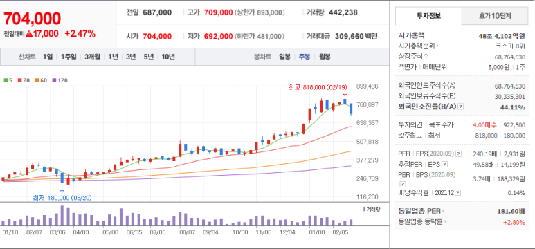Expand the 시가총액순위 chevron
This screenshot has height=249, width=535.
[437, 46]
